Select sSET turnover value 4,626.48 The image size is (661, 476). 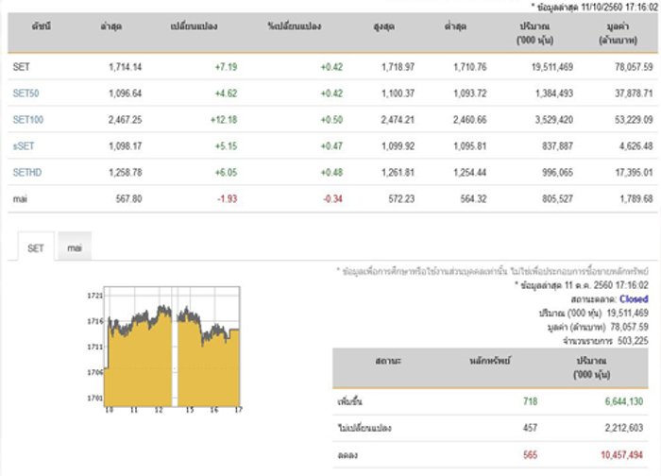coord(636,146)
